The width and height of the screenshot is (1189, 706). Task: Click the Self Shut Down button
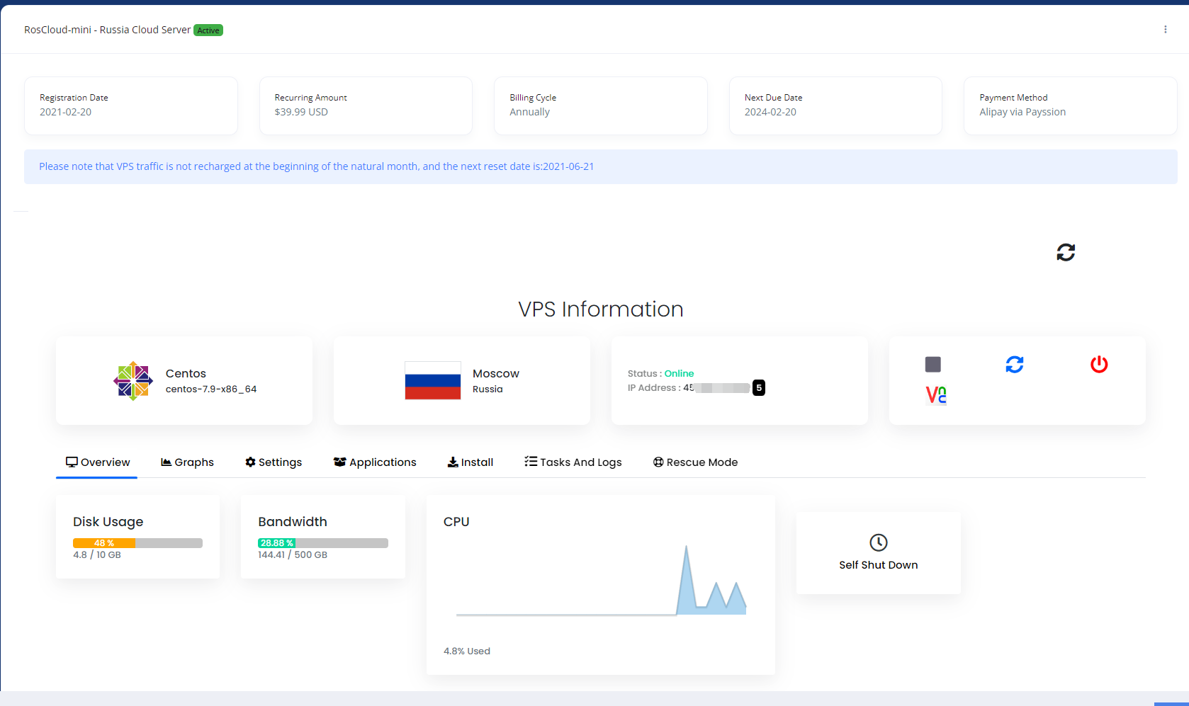[x=878, y=564]
